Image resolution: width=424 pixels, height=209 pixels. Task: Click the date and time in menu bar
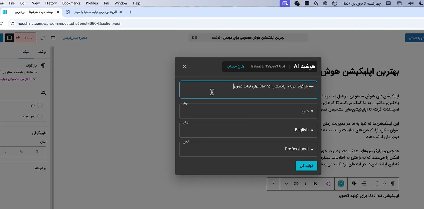361,3
